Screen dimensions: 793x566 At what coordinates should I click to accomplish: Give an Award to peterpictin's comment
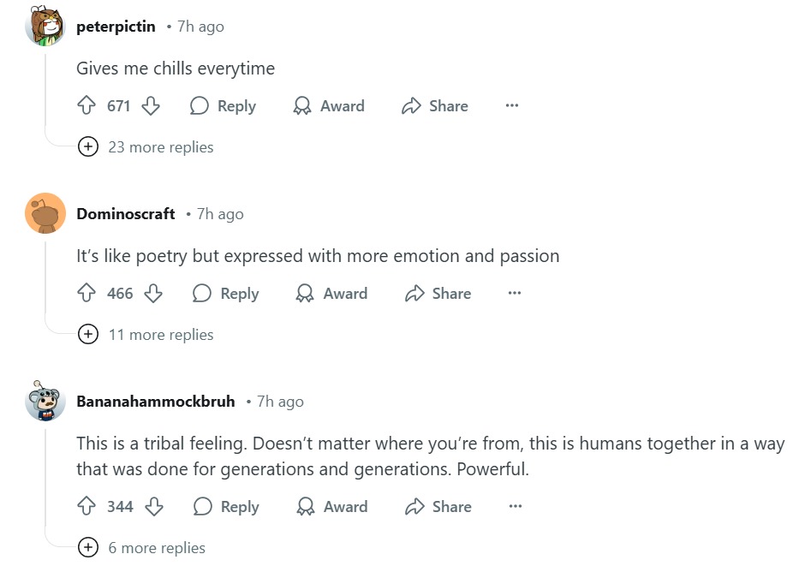[x=329, y=106]
